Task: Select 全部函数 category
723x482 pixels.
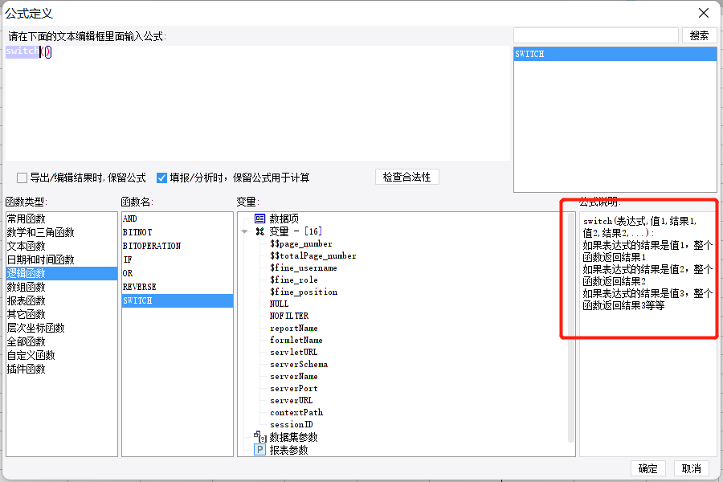Action: [62, 341]
